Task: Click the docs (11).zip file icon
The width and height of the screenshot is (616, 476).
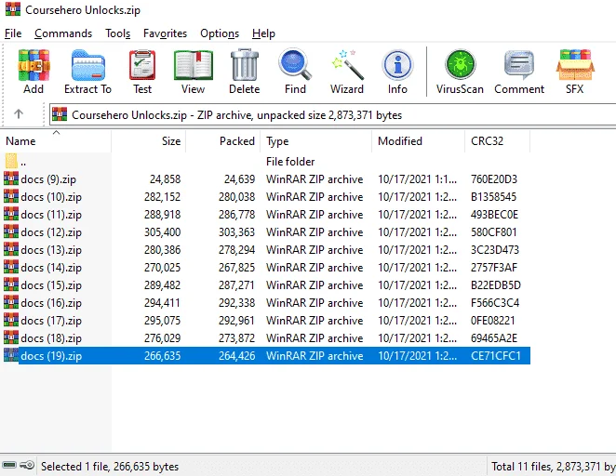Action: (11, 214)
